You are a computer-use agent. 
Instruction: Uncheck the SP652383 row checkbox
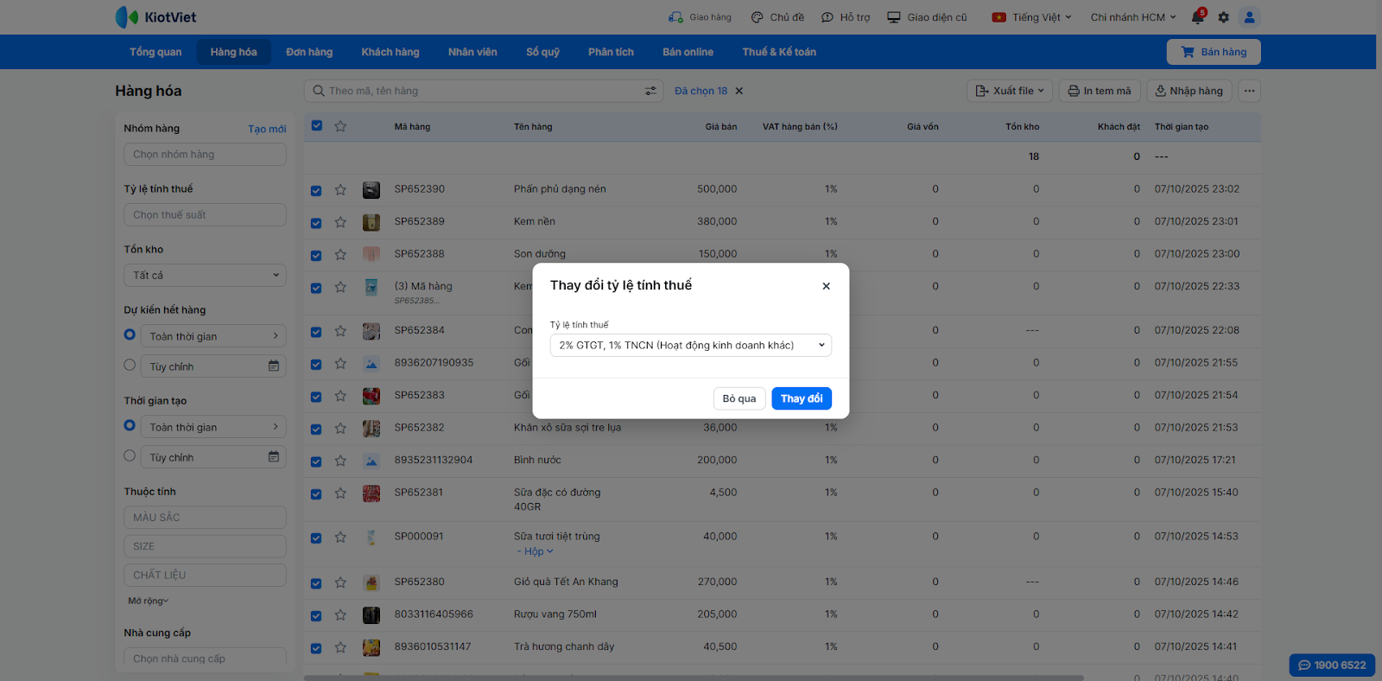coord(316,397)
